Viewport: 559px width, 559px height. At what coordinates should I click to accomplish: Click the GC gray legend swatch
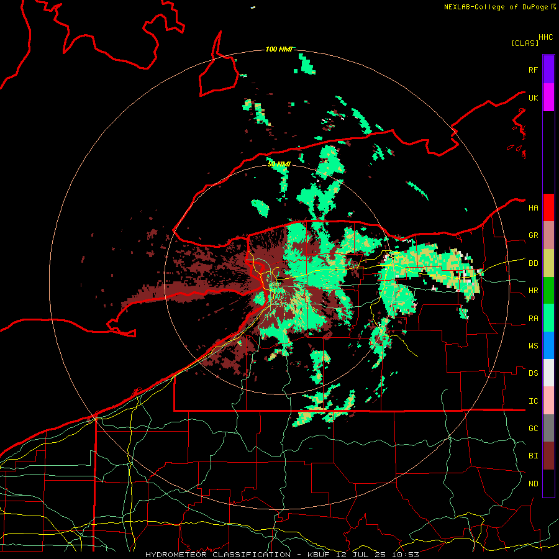(x=548, y=428)
